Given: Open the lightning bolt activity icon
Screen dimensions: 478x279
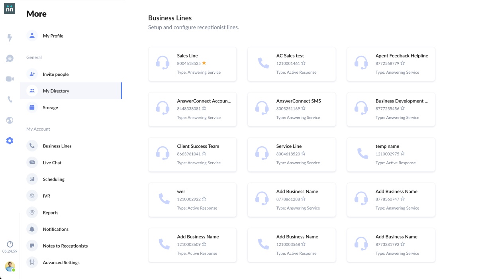Looking at the screenshot, I should [9, 37].
